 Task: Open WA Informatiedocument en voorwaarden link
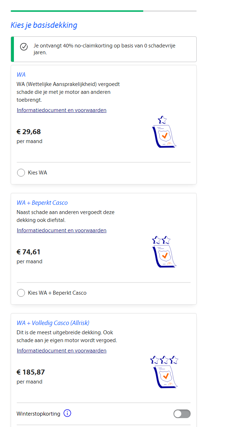pos(62,110)
